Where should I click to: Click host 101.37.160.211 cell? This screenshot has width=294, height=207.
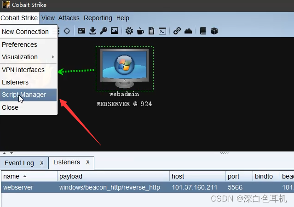198,187
